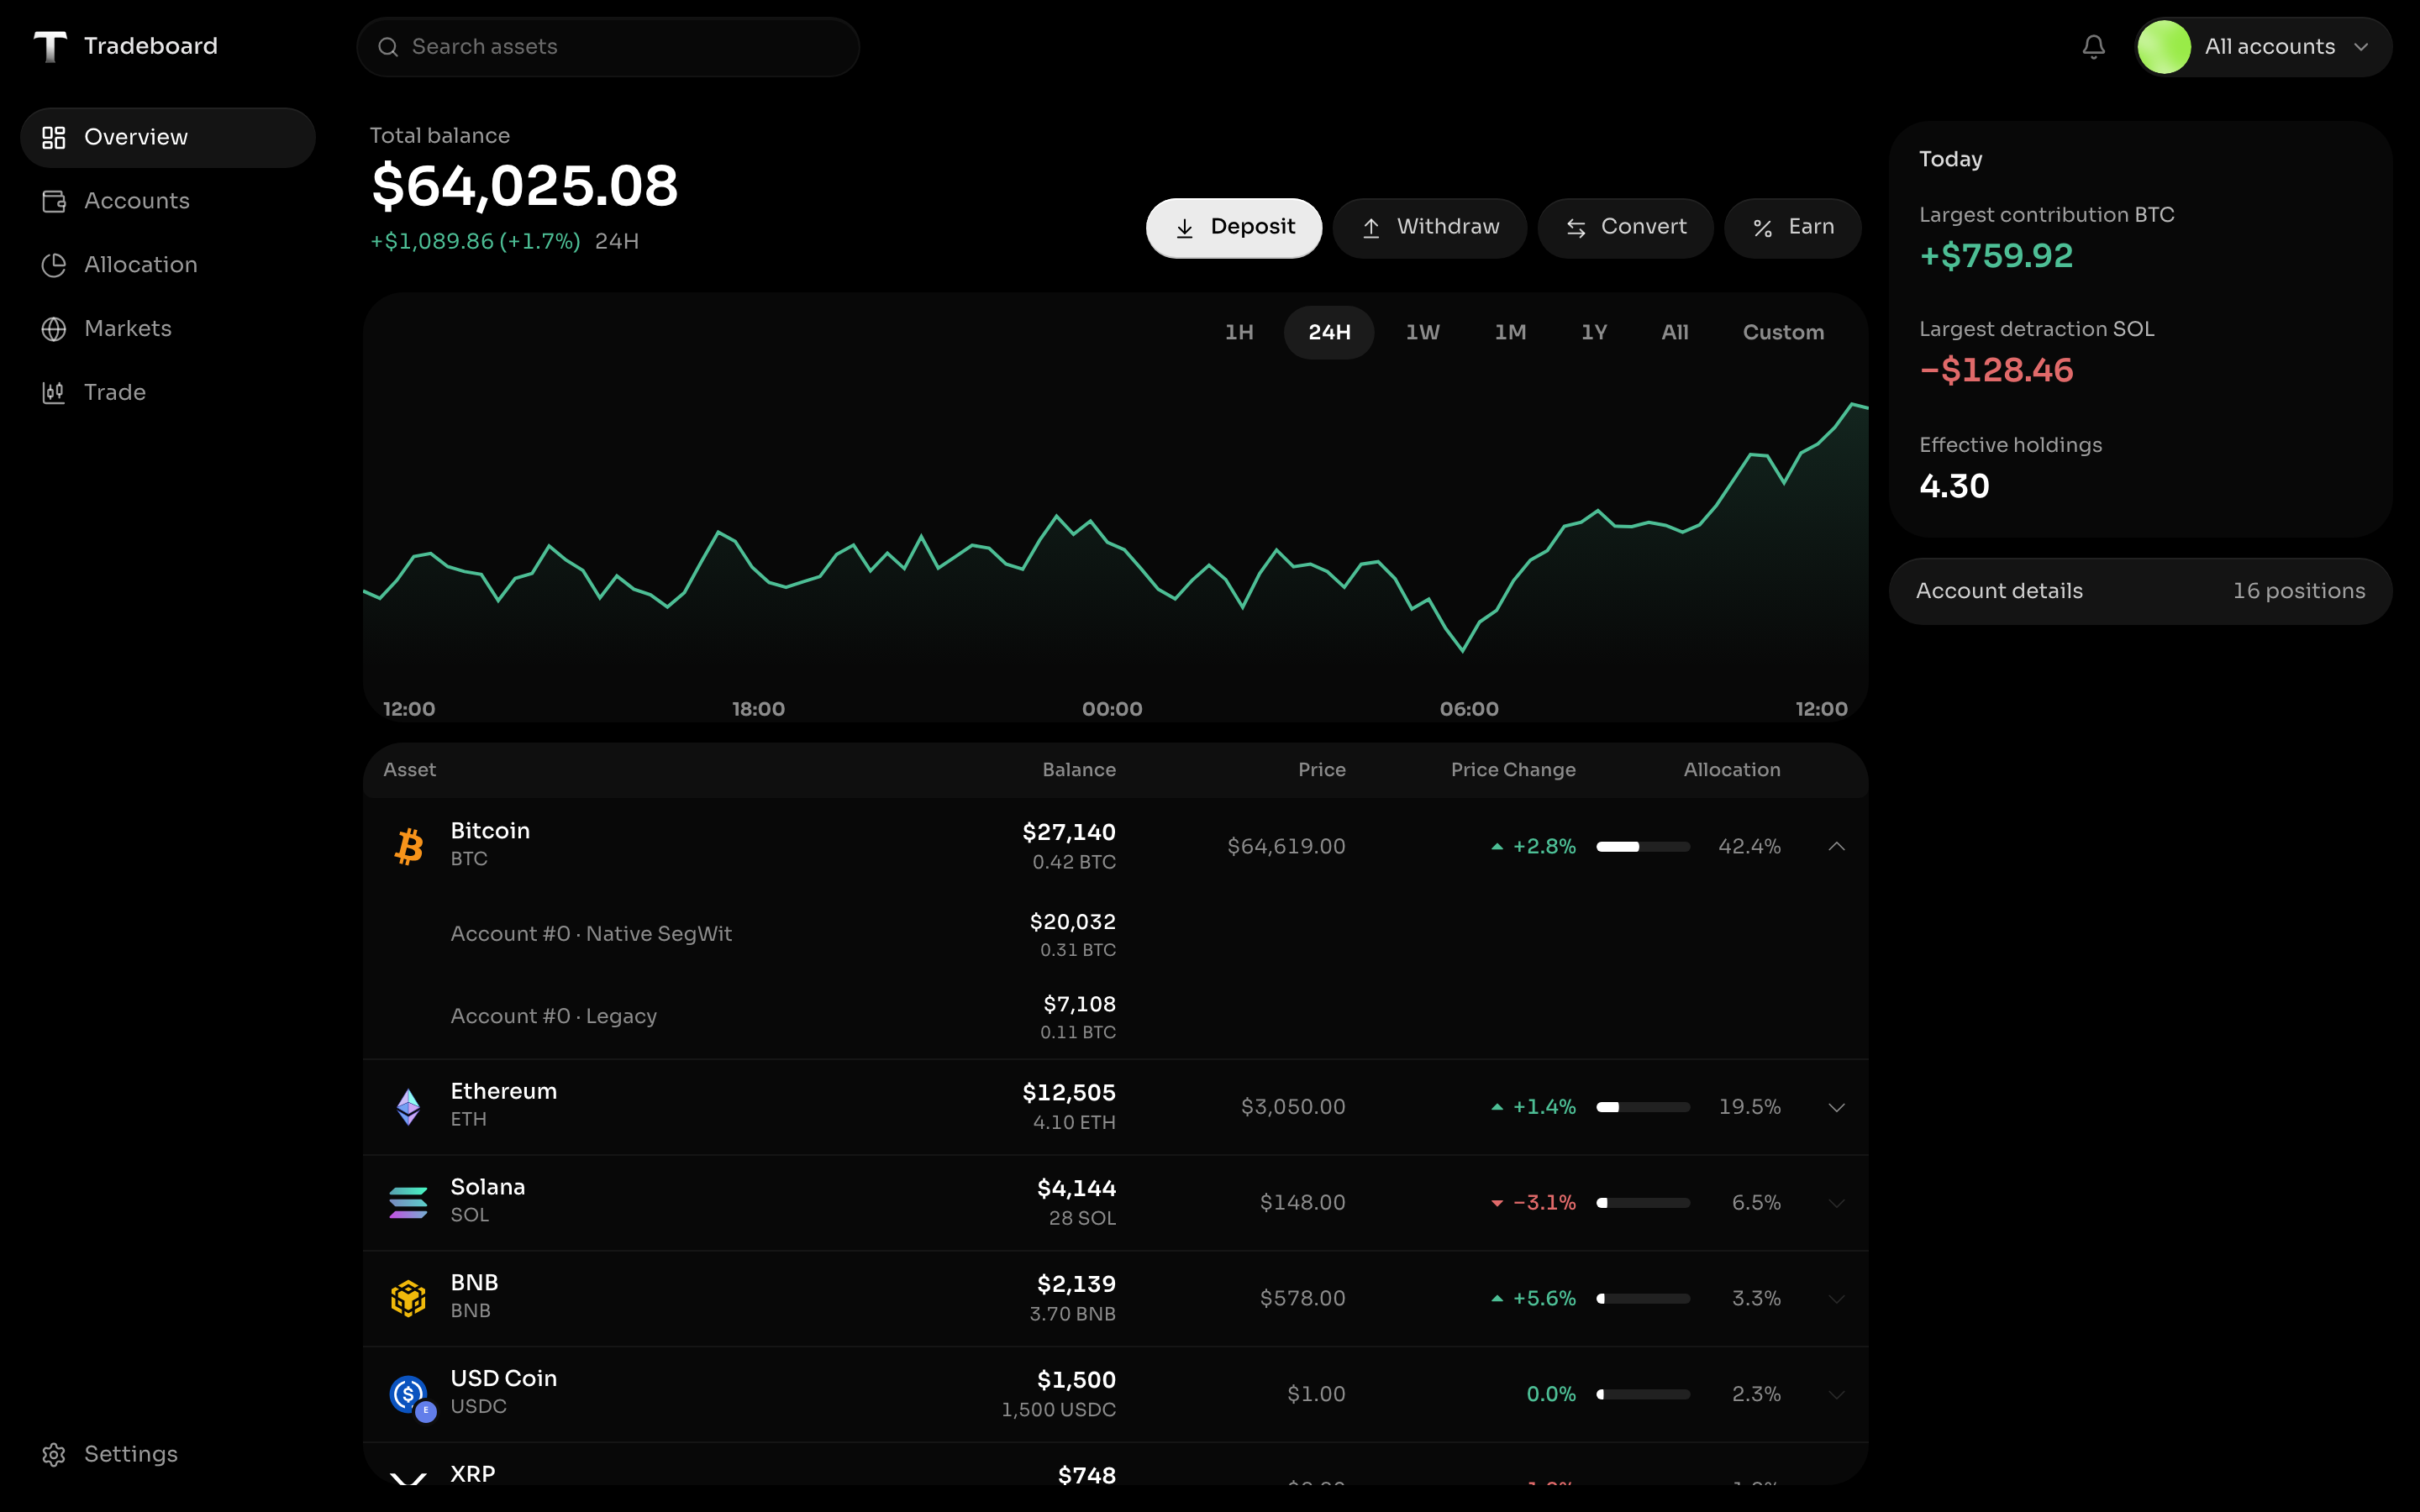
Task: Open the All accounts dropdown
Action: pyautogui.click(x=2263, y=47)
